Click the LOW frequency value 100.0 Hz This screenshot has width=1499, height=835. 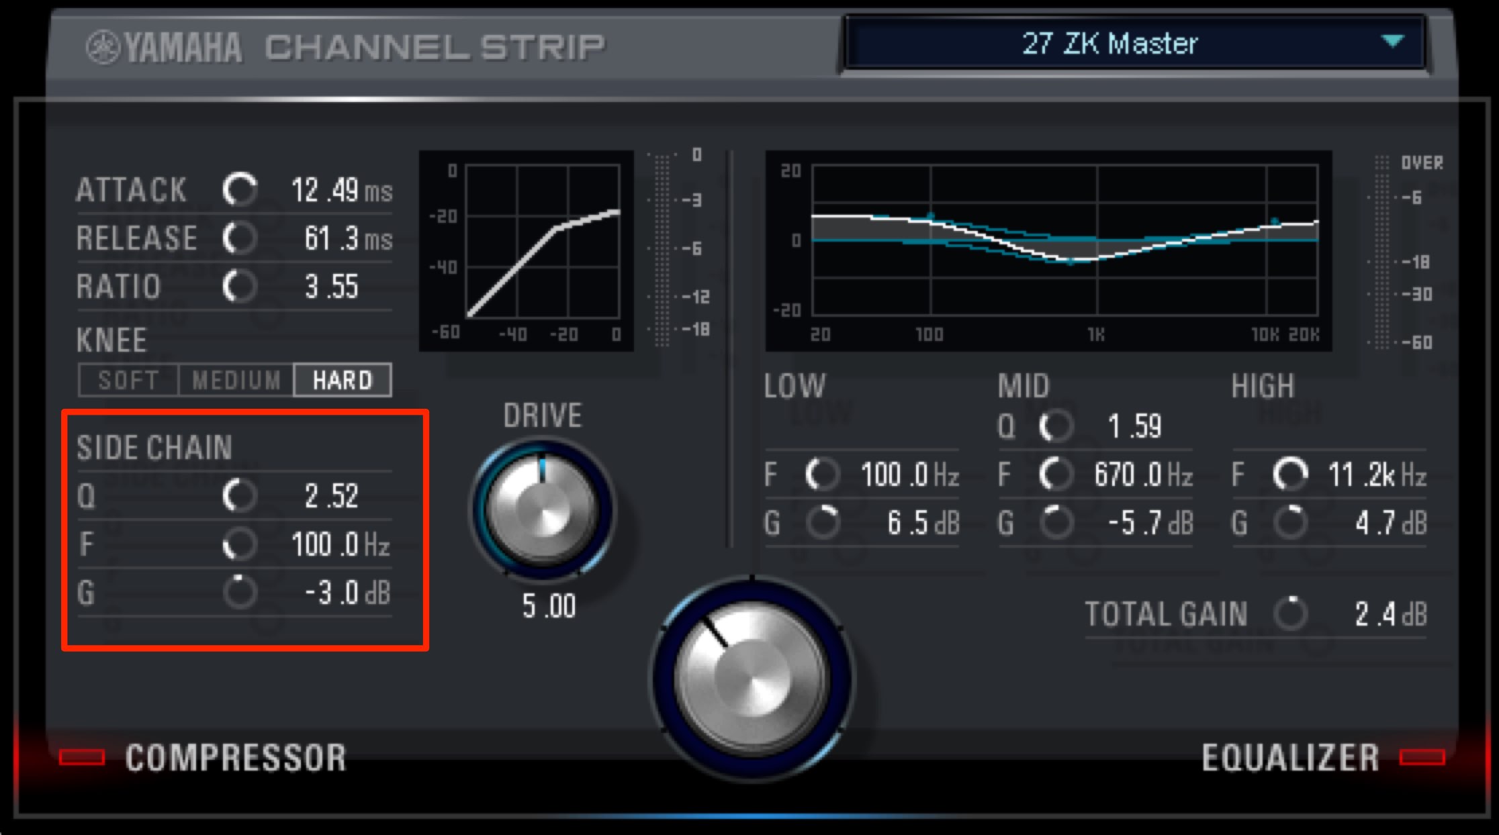[x=910, y=475]
